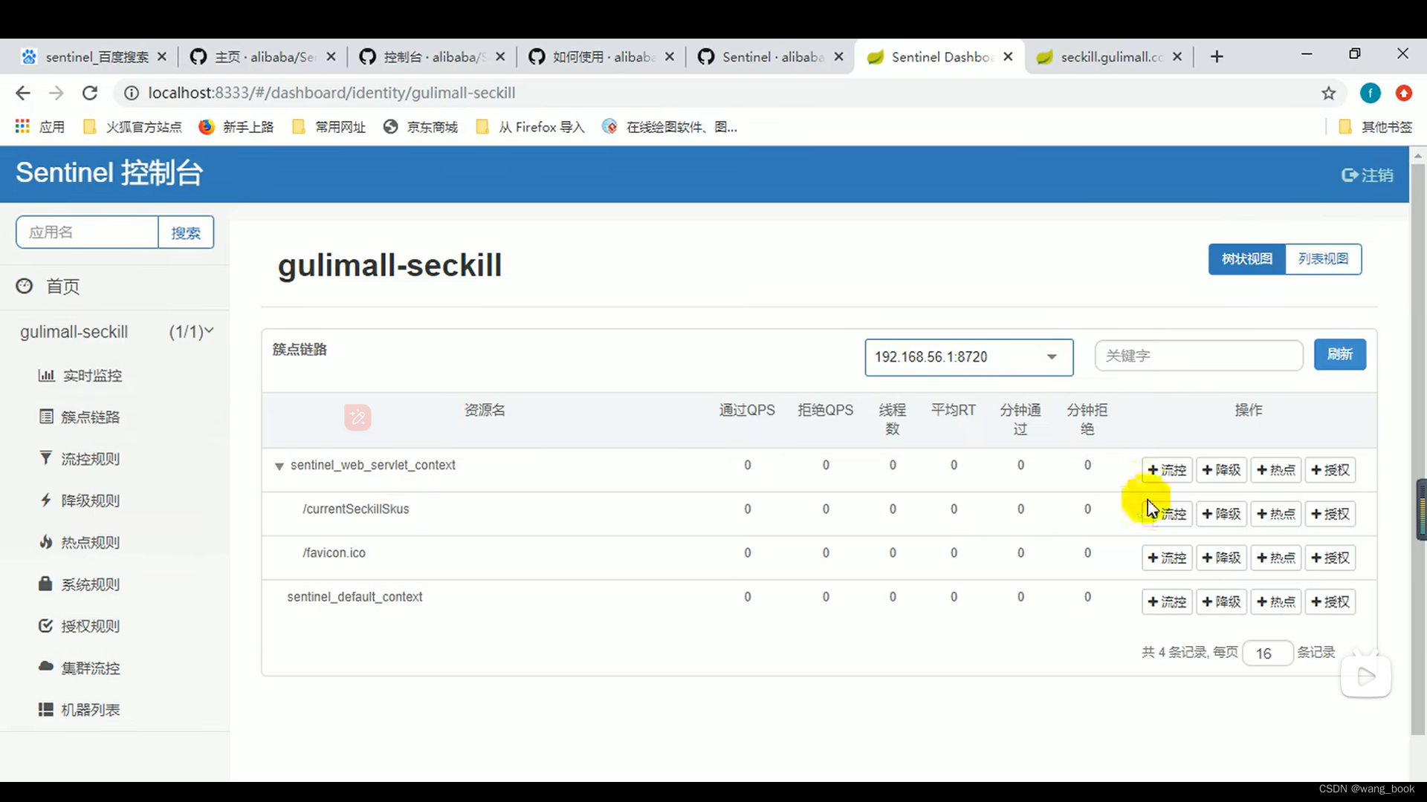Switch to 列表视图 list view
The width and height of the screenshot is (1427, 802).
tap(1323, 259)
